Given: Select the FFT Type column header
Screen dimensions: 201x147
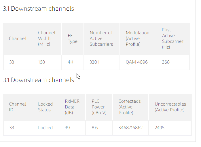Looking at the screenshot, I should (73, 39).
